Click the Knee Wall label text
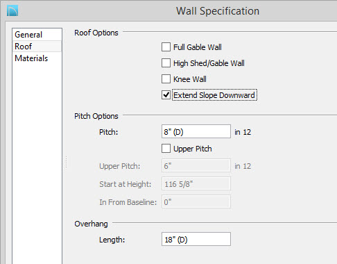The height and width of the screenshot is (264, 337). 190,79
